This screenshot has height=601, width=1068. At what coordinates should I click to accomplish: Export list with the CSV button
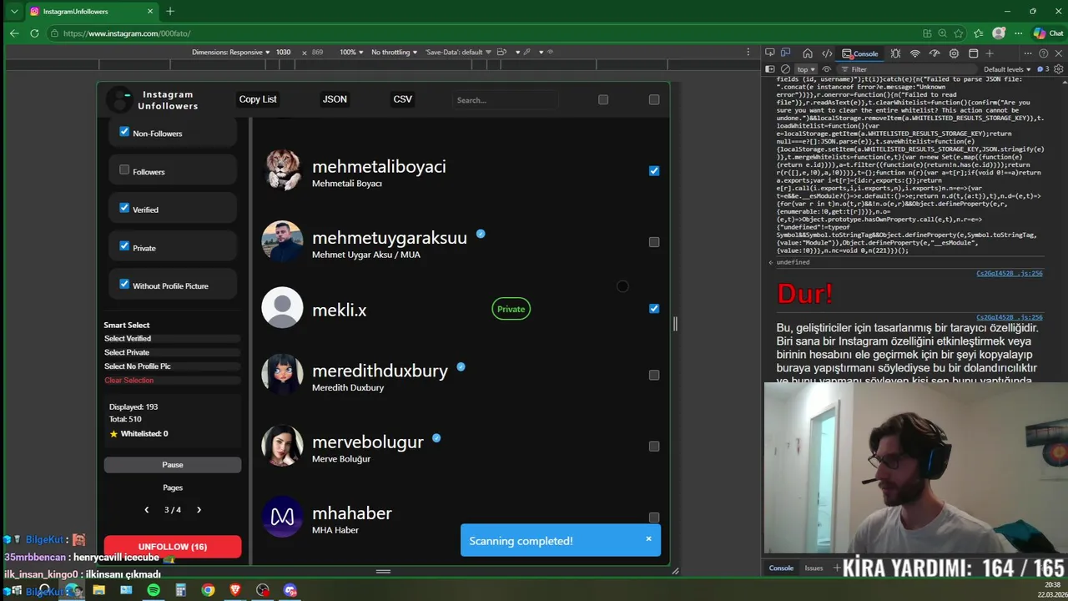402,99
